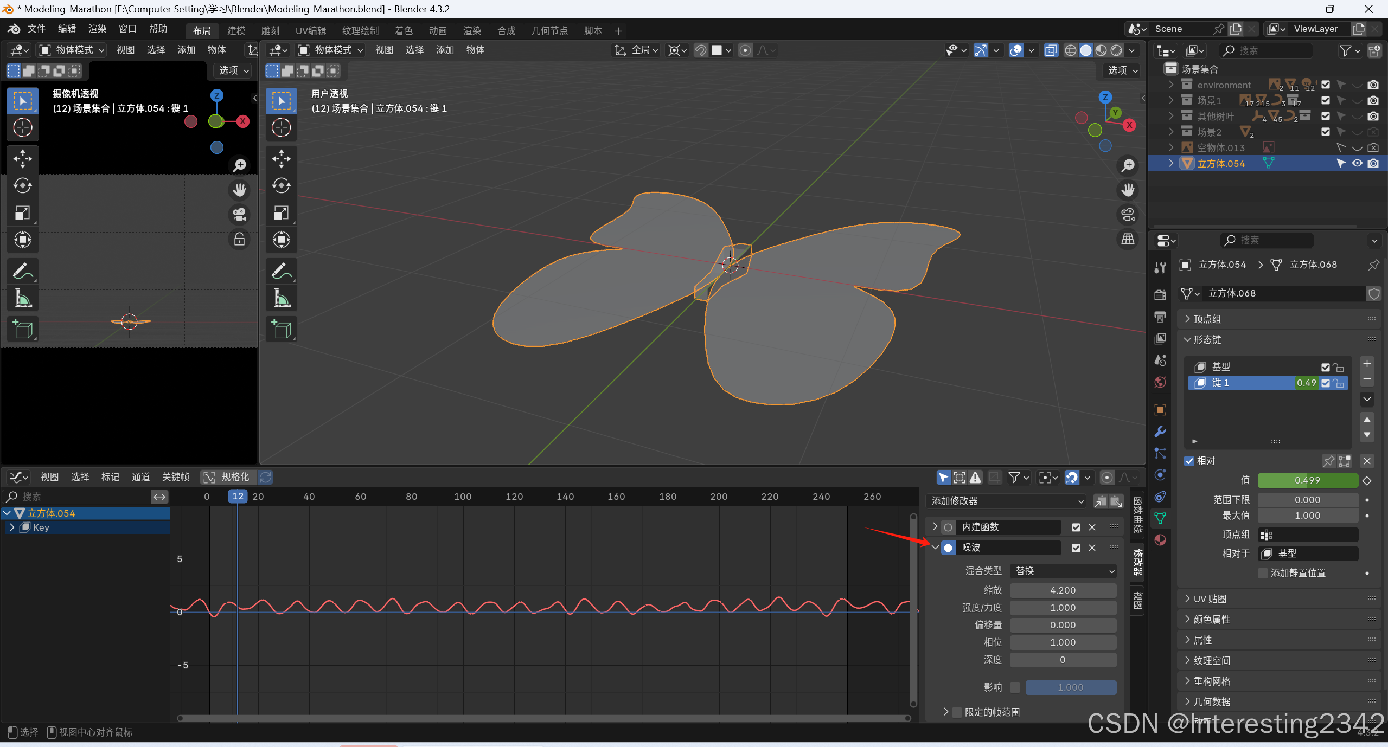1388x747 pixels.
Task: Click the 规格化 normalize button
Action: click(227, 477)
